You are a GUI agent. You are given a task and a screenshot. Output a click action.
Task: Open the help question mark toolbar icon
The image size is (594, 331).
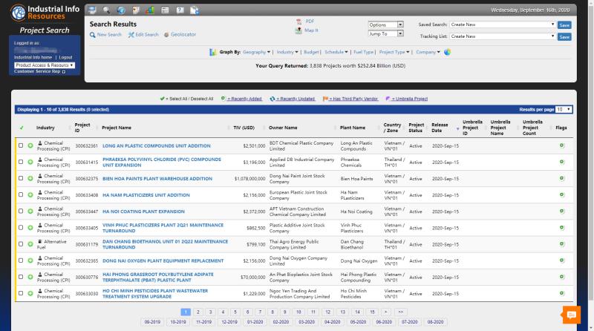click(x=178, y=10)
